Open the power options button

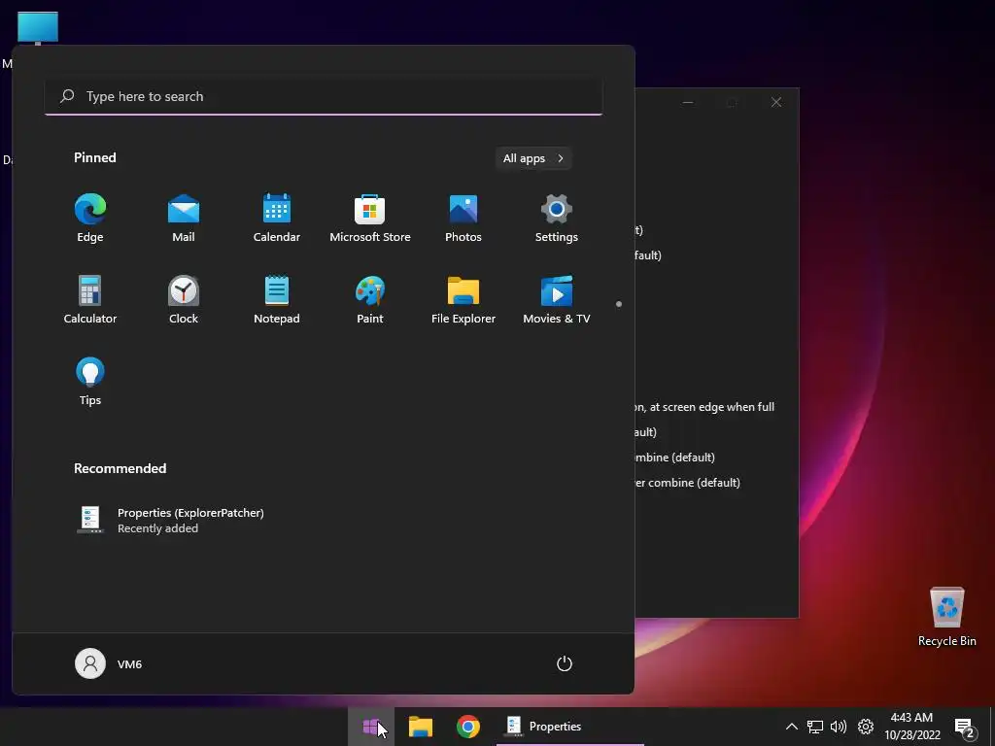pyautogui.click(x=565, y=663)
